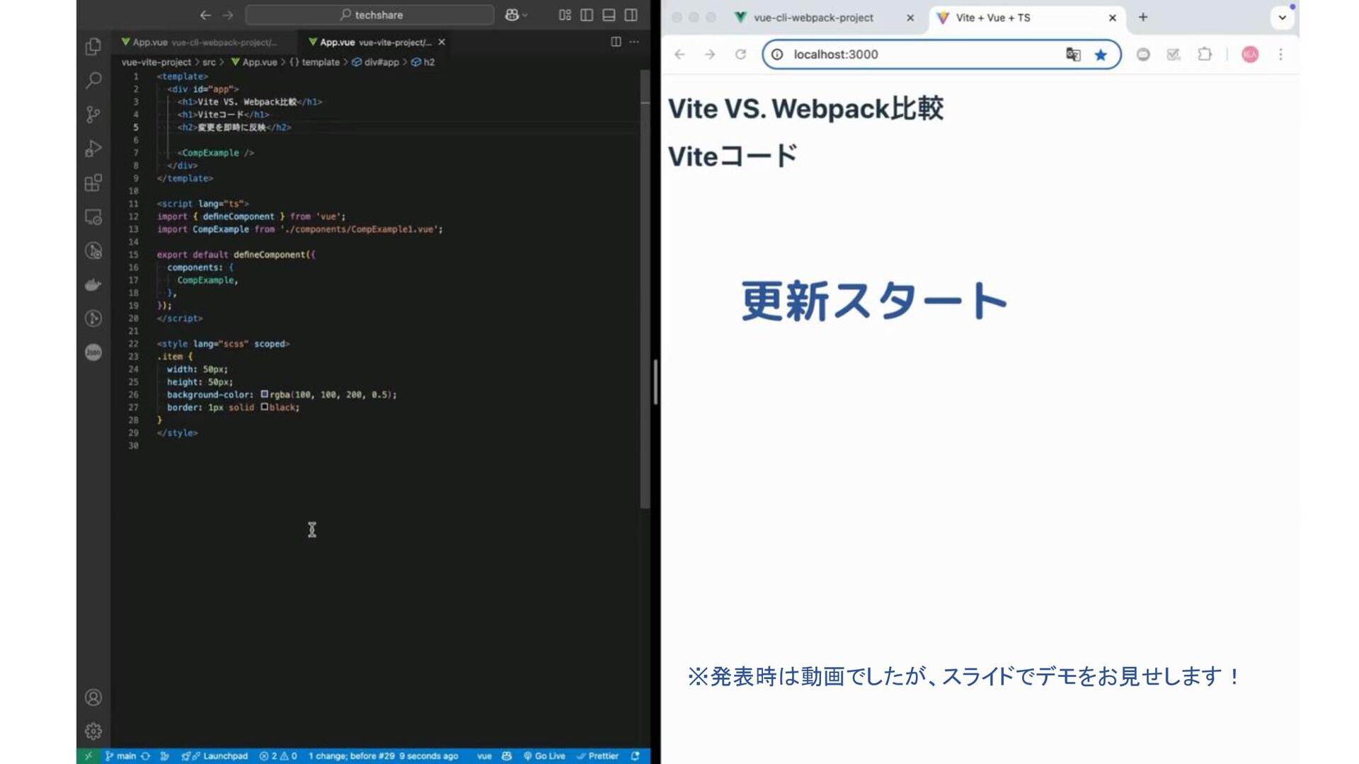Open the Run and Debug view

coord(93,149)
